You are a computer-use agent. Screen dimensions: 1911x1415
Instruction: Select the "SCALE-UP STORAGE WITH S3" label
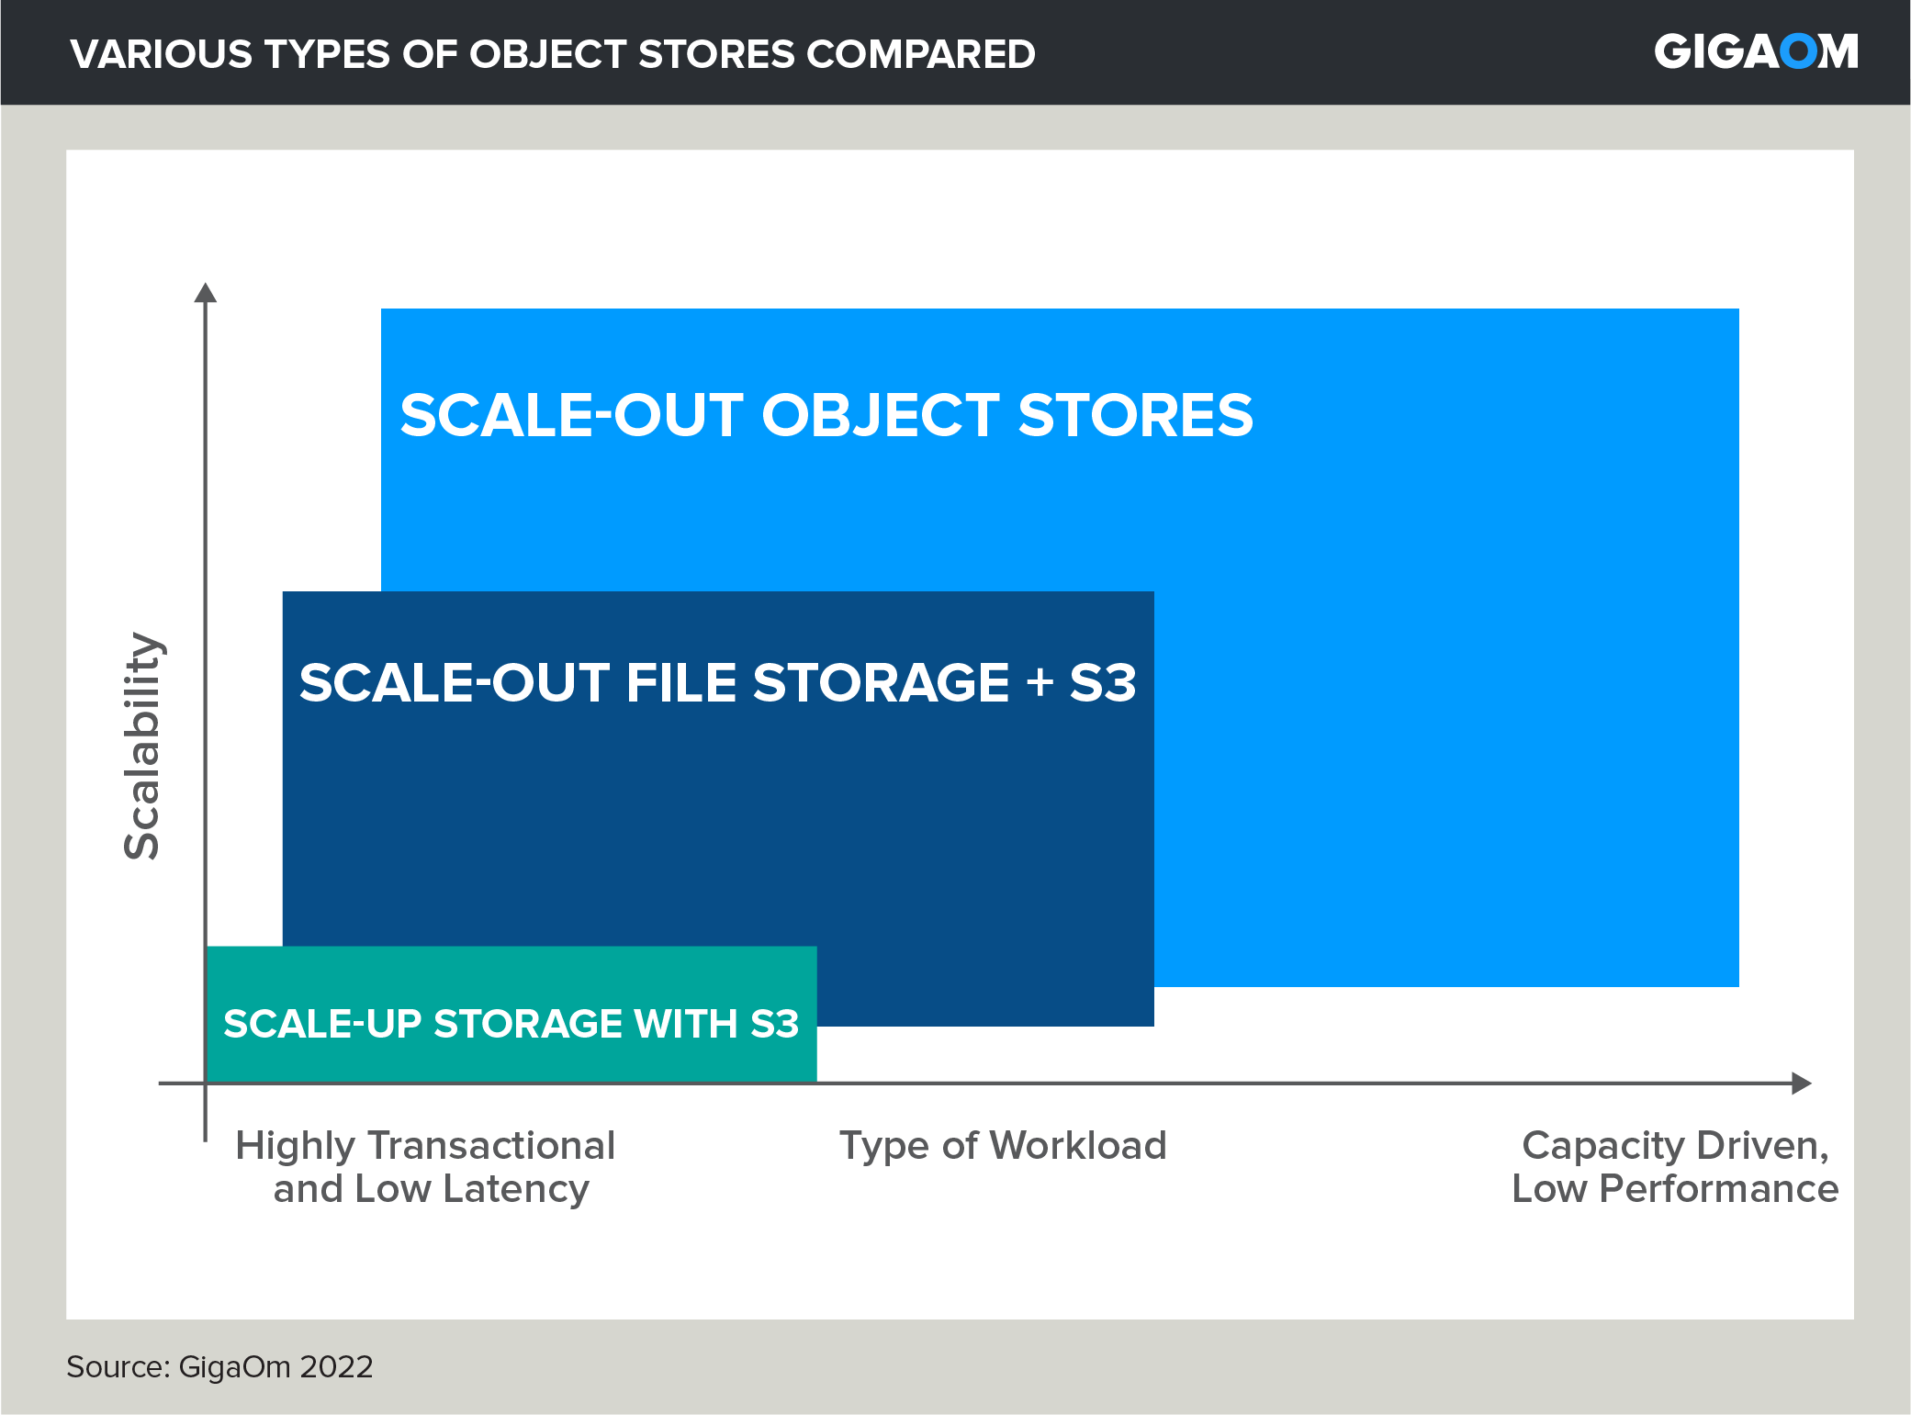(511, 1024)
